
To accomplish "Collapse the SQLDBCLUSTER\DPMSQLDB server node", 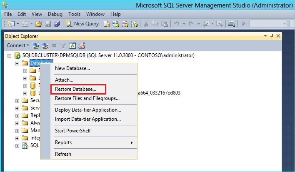I will 9,56.
